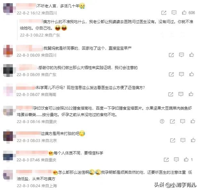Share the top comment from 四川
Image resolution: width=201 pixels, height=192 pixels.
(x=164, y=13)
